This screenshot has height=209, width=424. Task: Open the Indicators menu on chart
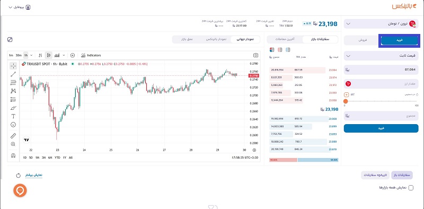[x=91, y=55]
